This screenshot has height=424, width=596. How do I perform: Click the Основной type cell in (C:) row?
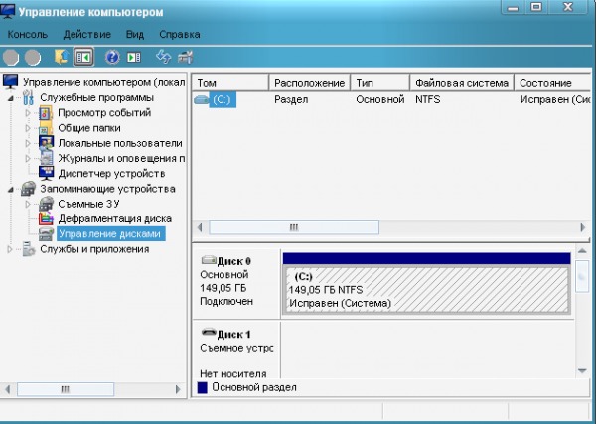tap(379, 99)
